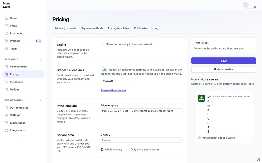Click the beta badge next to Projects
Viewport: 262px width, 163px height.
[38, 41]
